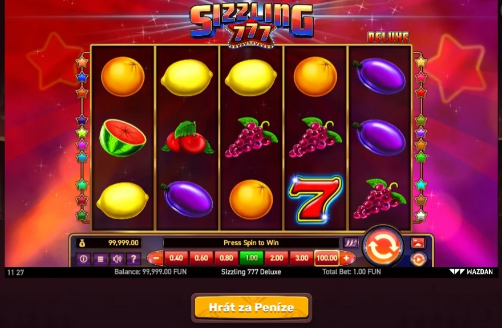Start autoplay with the play icon

(418, 259)
